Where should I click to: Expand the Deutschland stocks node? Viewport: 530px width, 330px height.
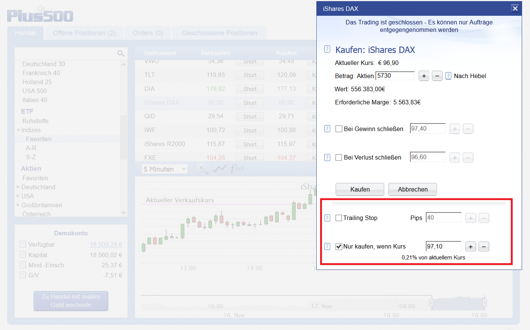coord(18,187)
